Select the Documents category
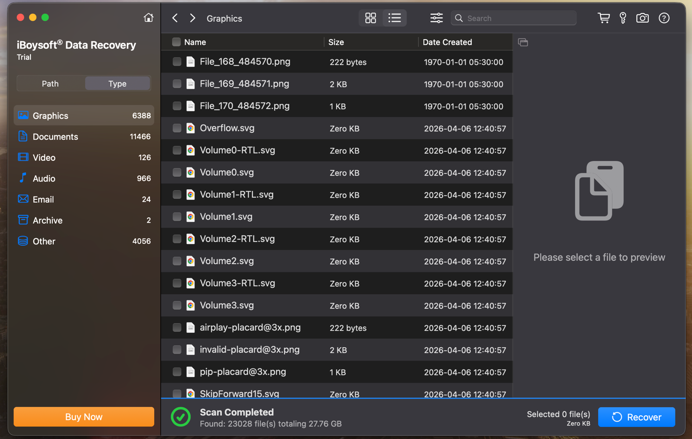Viewport: 692px width, 439px height. tap(84, 137)
